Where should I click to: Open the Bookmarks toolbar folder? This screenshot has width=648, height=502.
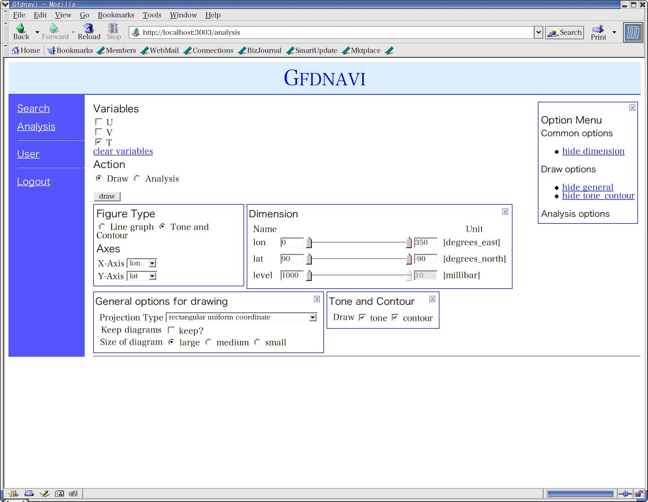70,50
